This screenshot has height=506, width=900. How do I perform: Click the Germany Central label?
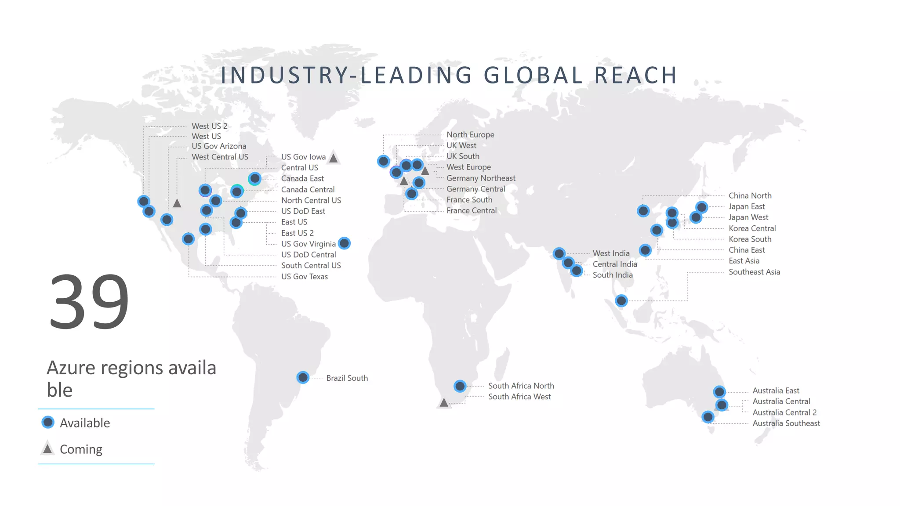click(476, 189)
